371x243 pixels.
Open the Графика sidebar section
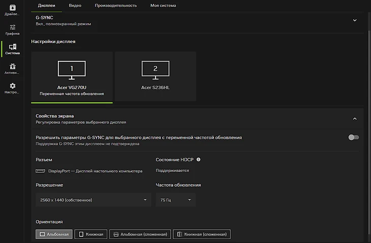pyautogui.click(x=12, y=29)
